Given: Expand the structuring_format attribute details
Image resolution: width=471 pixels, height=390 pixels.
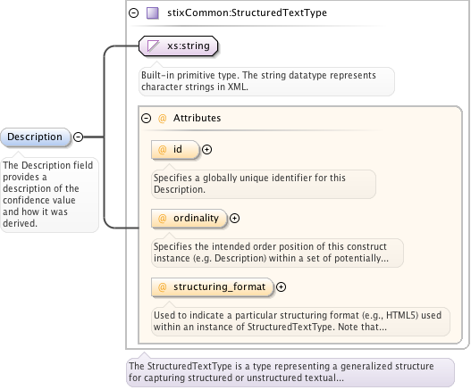Looking at the screenshot, I should 281,286.
